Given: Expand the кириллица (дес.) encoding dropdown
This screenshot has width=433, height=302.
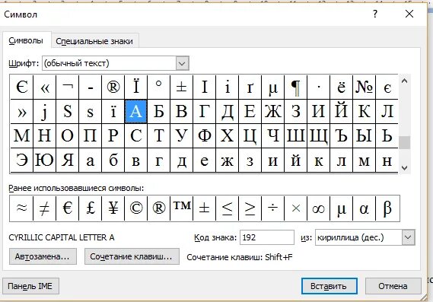Looking at the screenshot, I should pos(409,237).
